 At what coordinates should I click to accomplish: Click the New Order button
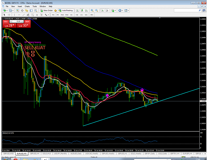47,10
